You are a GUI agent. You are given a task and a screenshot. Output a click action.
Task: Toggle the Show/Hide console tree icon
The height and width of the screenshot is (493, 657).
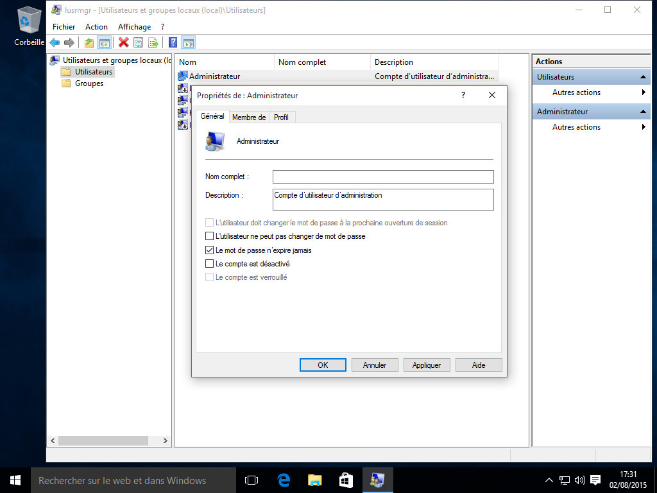point(105,42)
